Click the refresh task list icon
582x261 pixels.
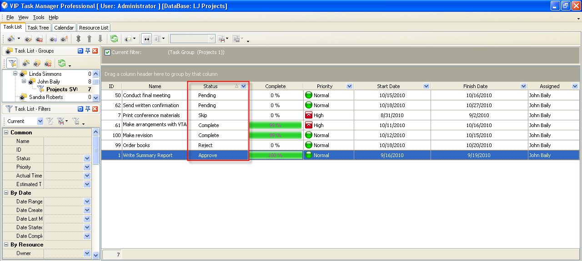click(114, 39)
